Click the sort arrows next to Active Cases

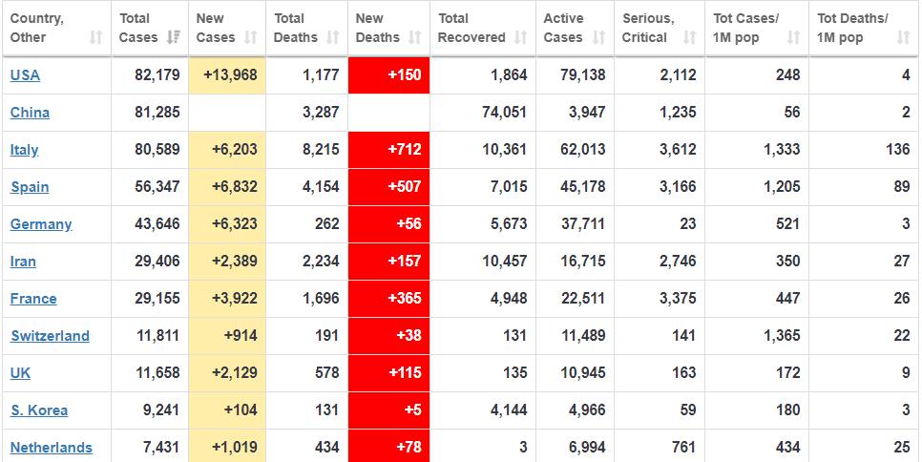599,38
